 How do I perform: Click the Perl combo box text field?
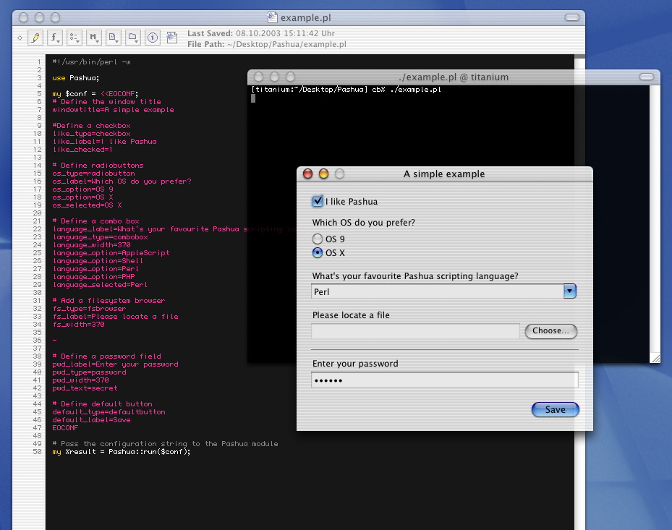pyautogui.click(x=437, y=292)
